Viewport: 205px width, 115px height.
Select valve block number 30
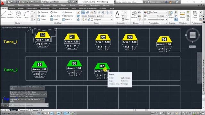(x=43, y=40)
